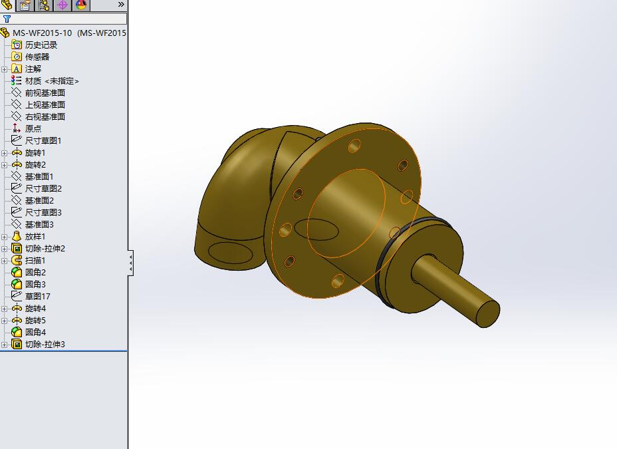Select the 传感器 sensors icon

(17, 57)
